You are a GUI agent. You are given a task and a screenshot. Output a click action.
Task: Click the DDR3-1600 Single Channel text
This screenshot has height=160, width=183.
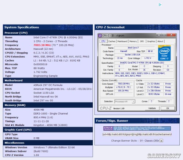pos(51,114)
